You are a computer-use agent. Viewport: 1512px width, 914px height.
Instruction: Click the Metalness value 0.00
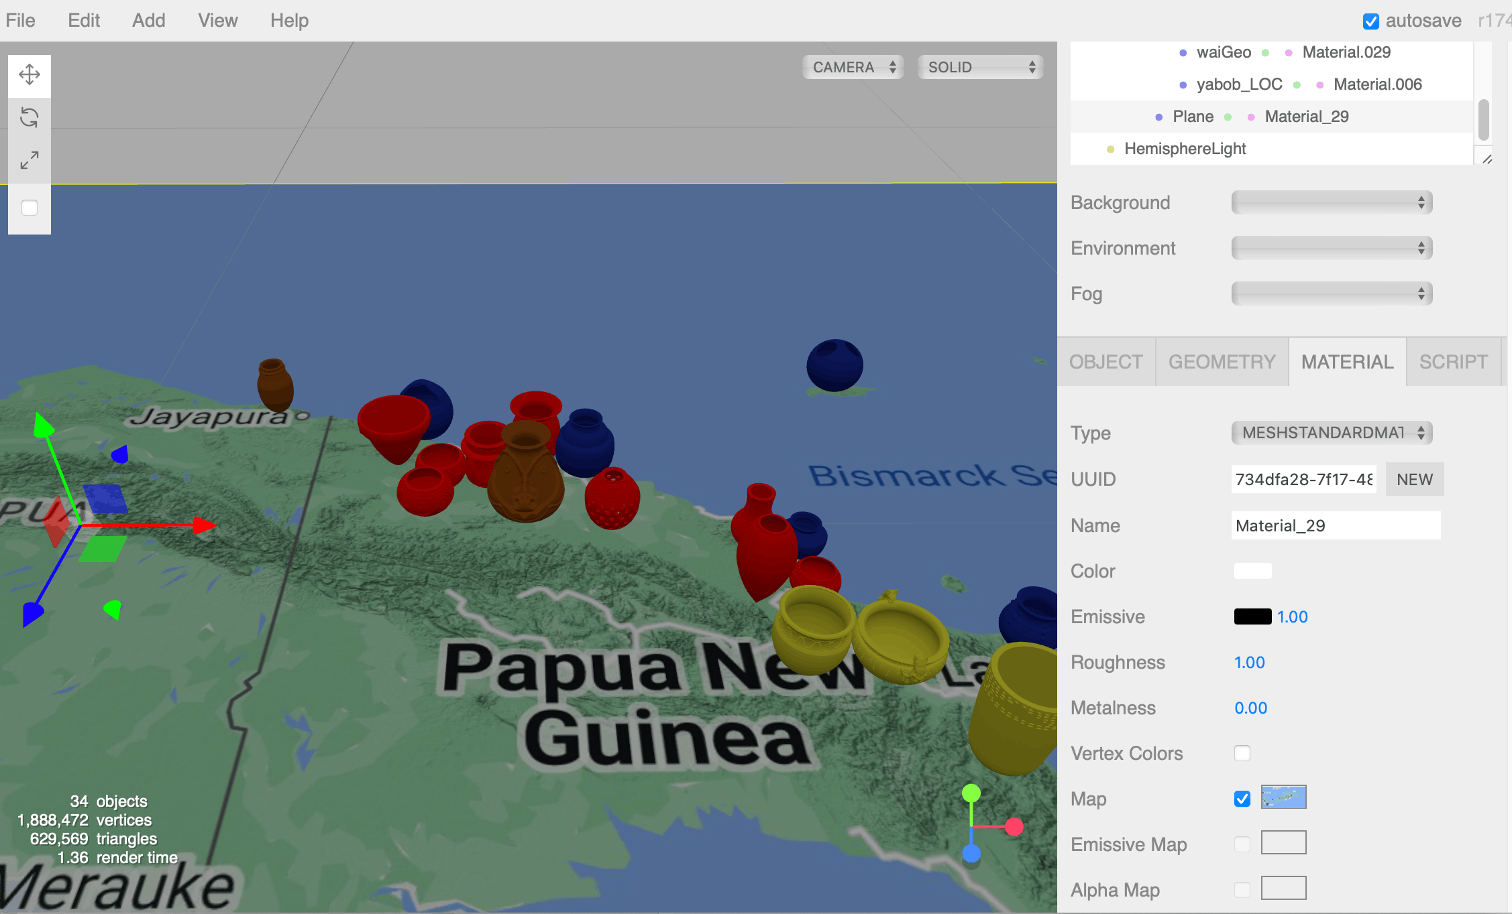1251,708
